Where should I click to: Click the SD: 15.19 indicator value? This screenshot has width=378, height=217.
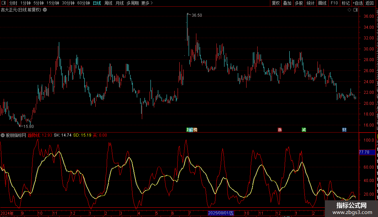click(82, 135)
